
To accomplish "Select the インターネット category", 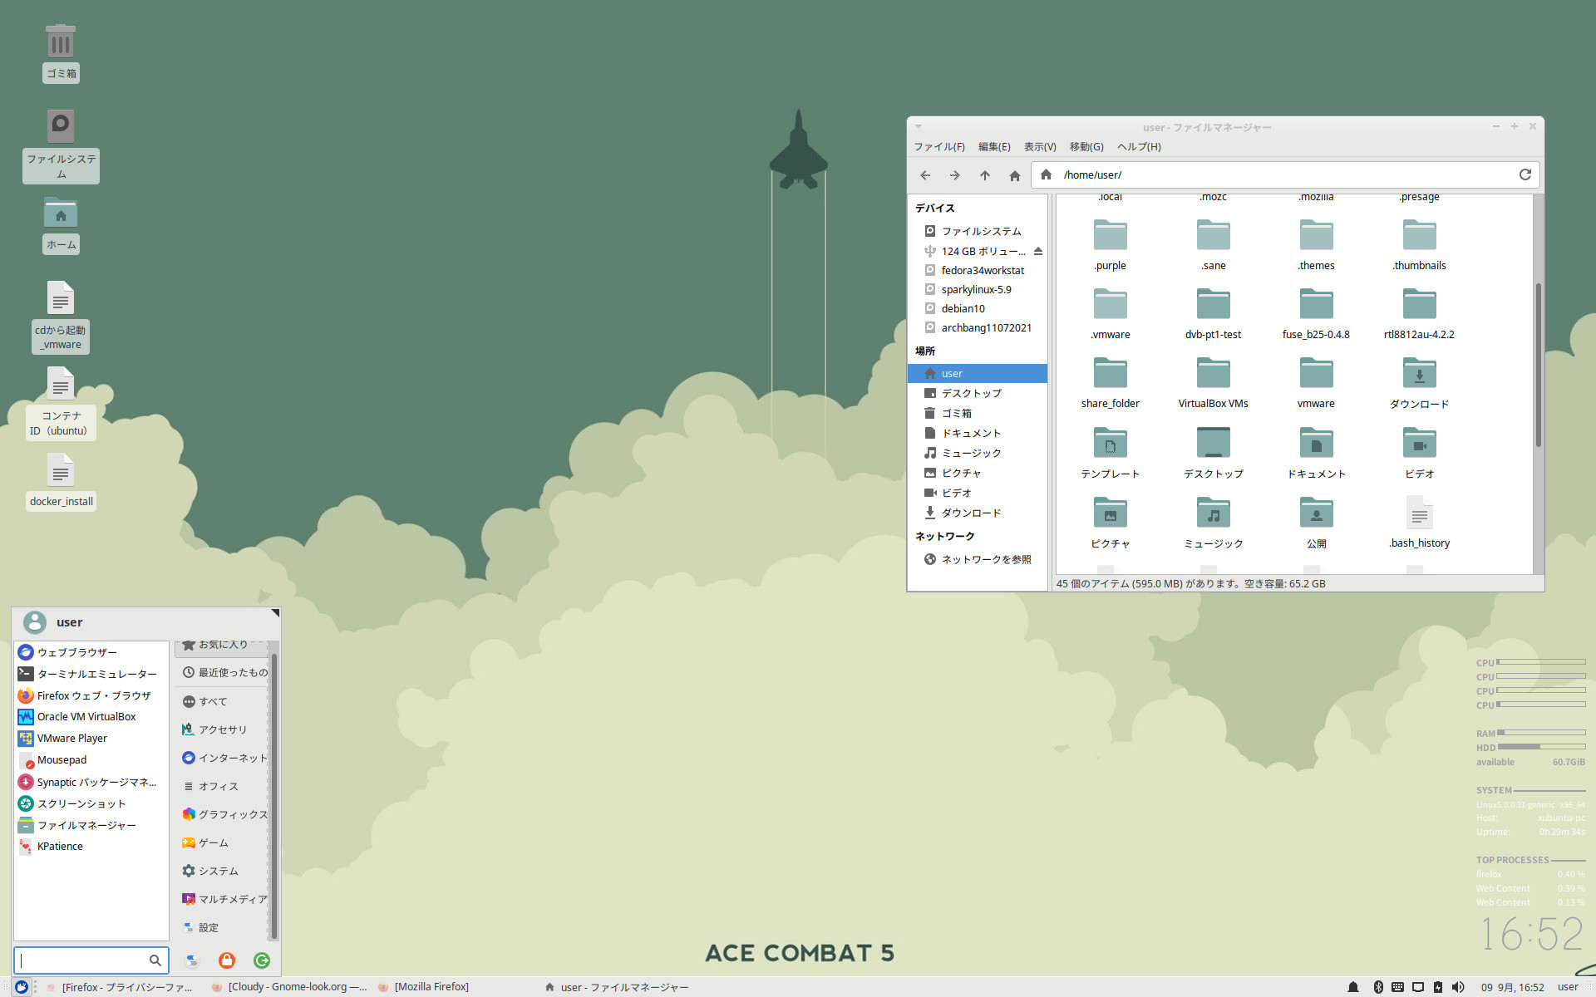I will click(x=222, y=758).
